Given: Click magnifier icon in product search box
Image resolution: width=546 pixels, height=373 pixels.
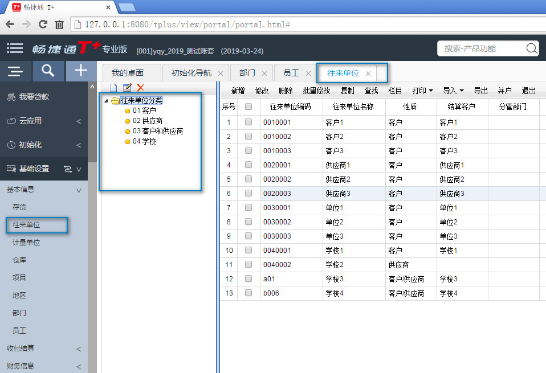Looking at the screenshot, I should 531,48.
